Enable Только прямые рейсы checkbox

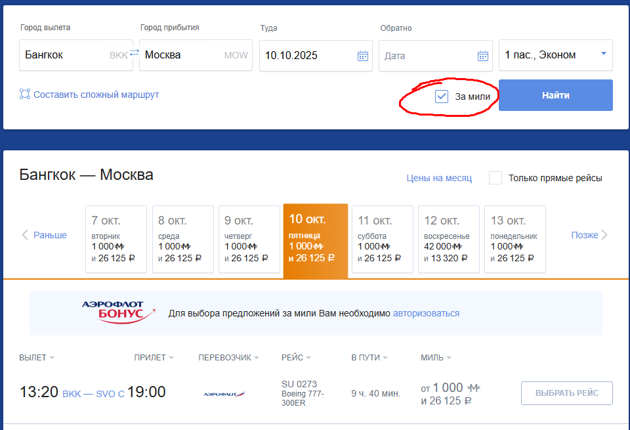point(495,178)
